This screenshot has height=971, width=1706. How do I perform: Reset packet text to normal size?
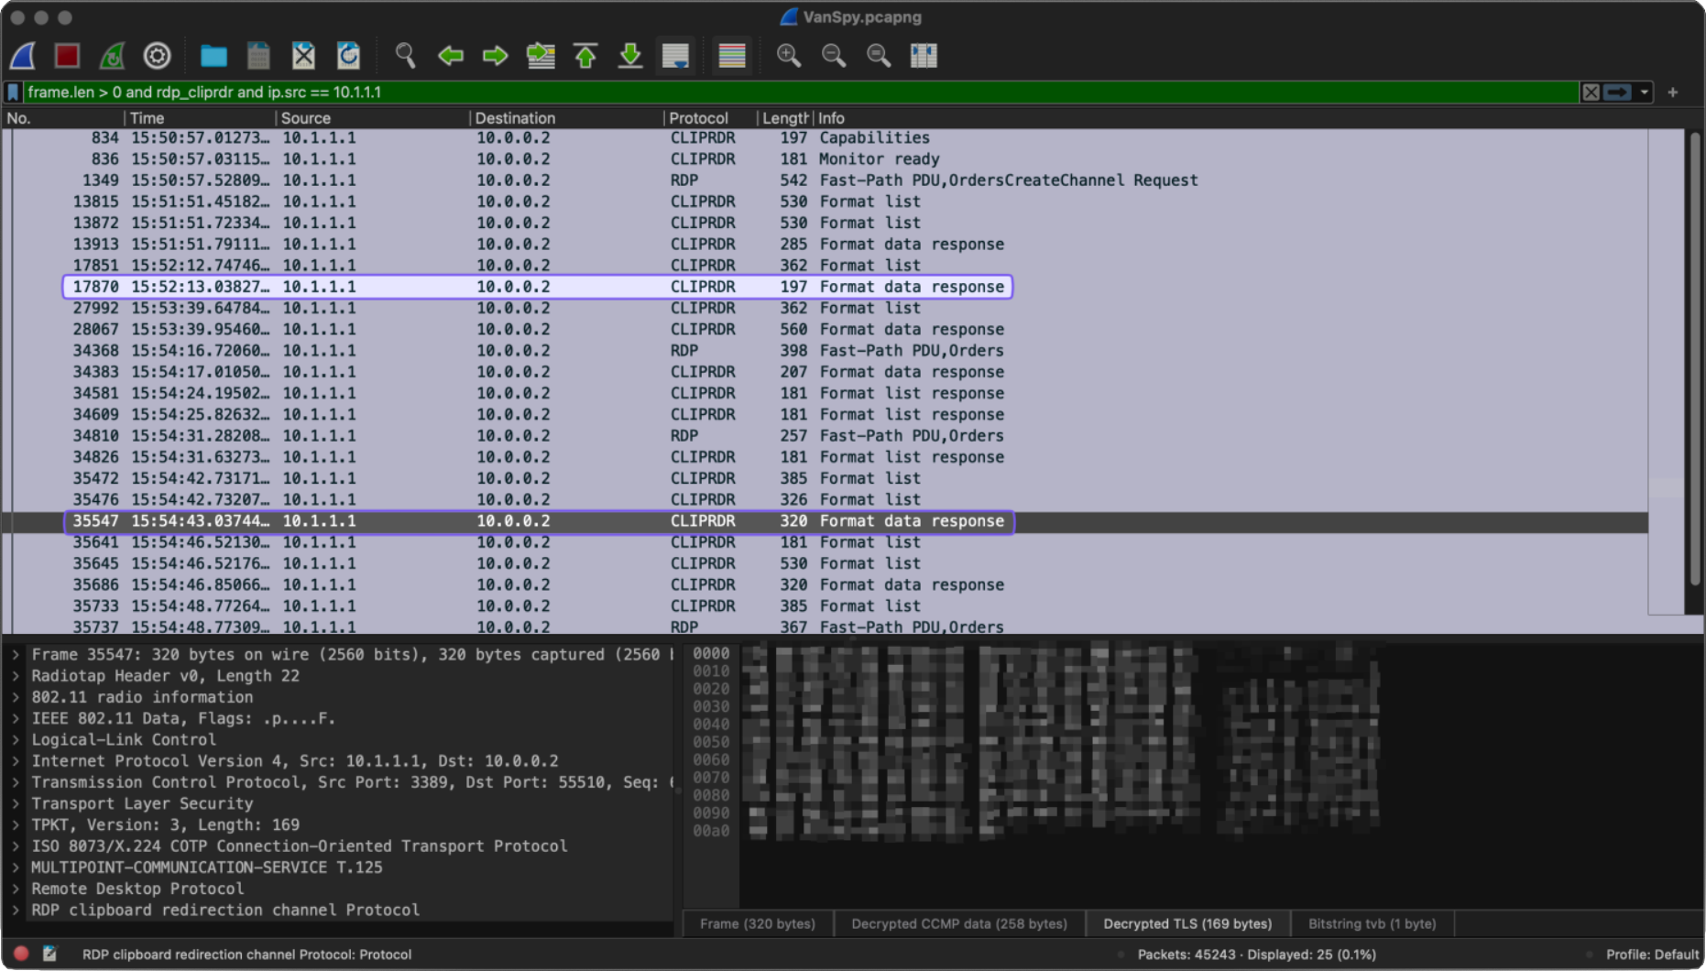[879, 56]
